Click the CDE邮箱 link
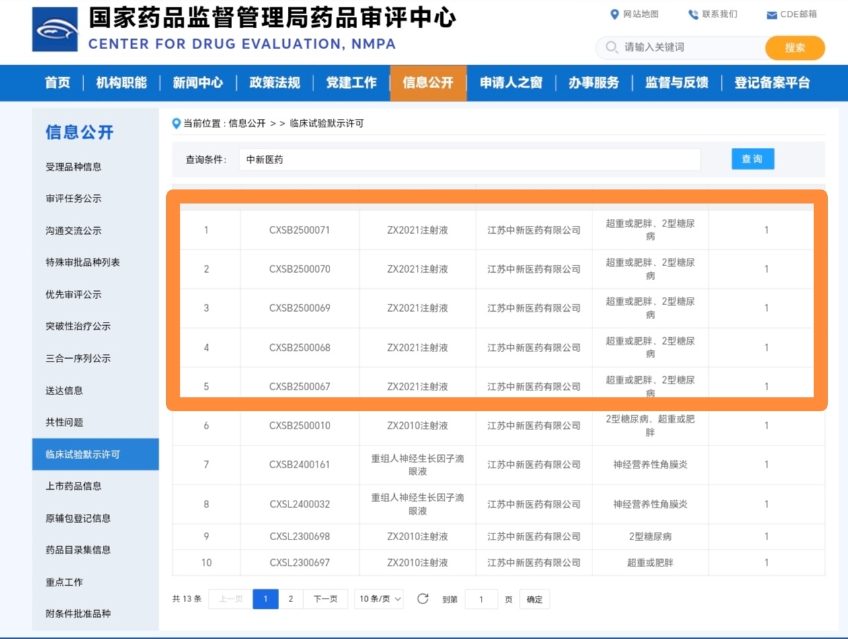848x639 pixels. click(799, 14)
